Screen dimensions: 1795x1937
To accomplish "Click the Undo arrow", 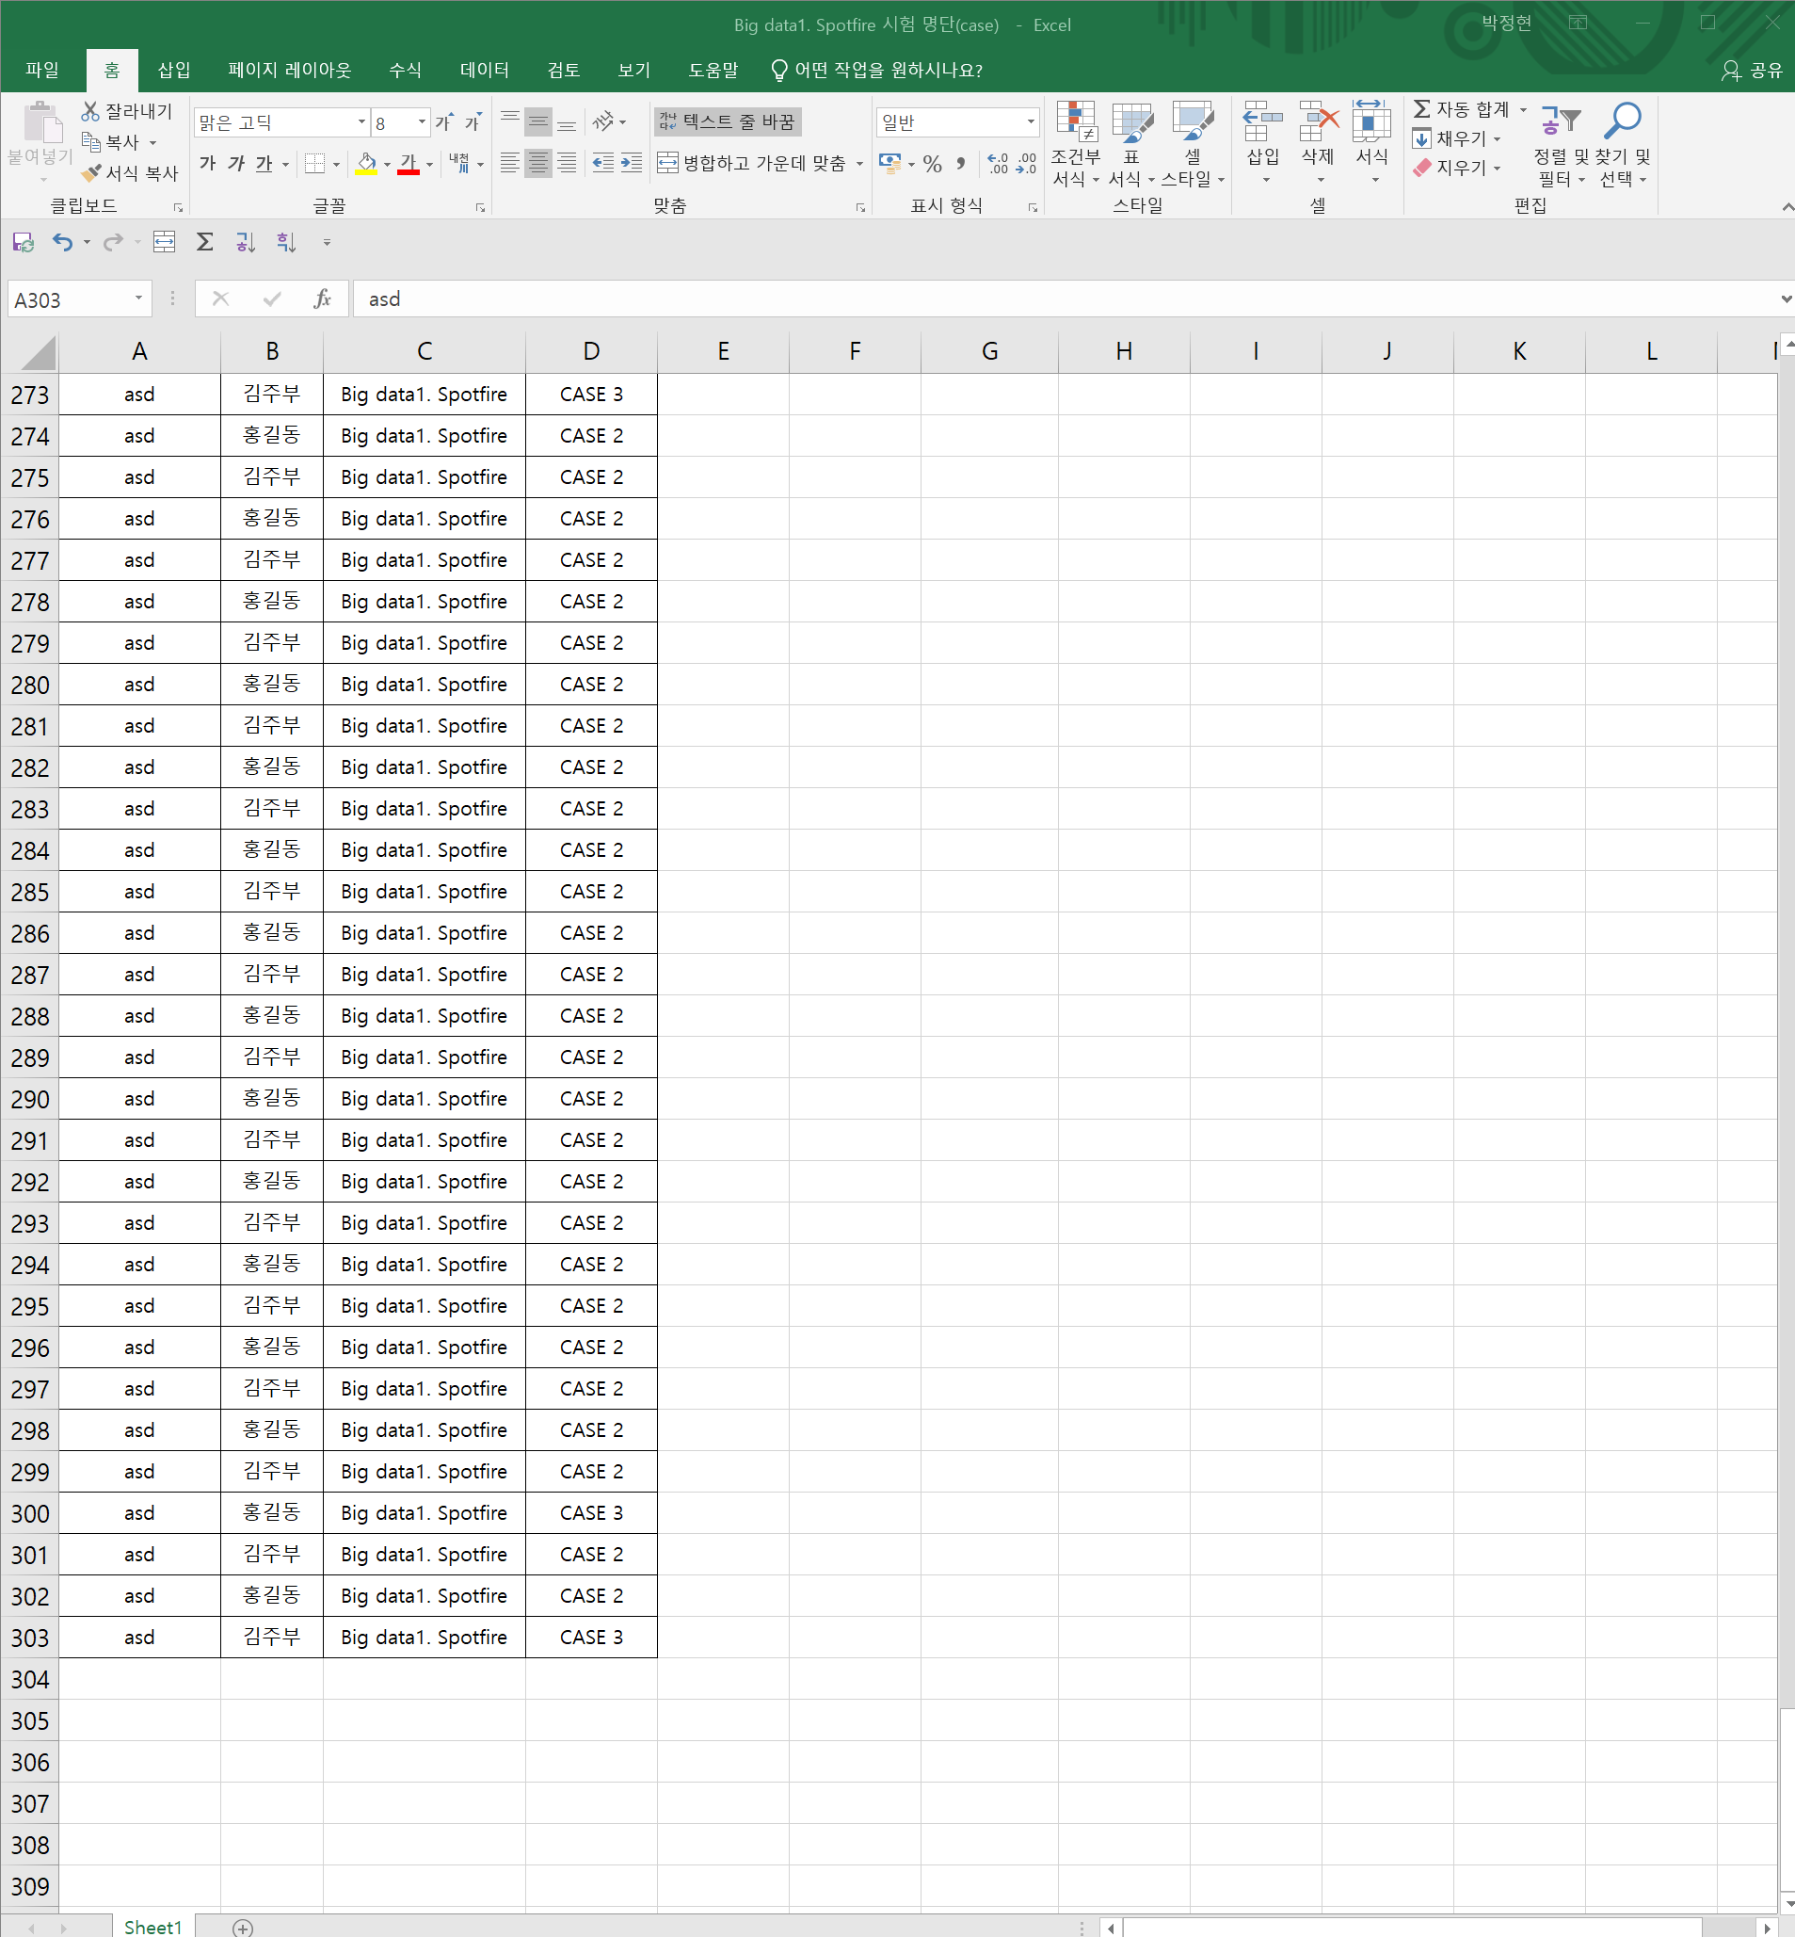I will [62, 242].
